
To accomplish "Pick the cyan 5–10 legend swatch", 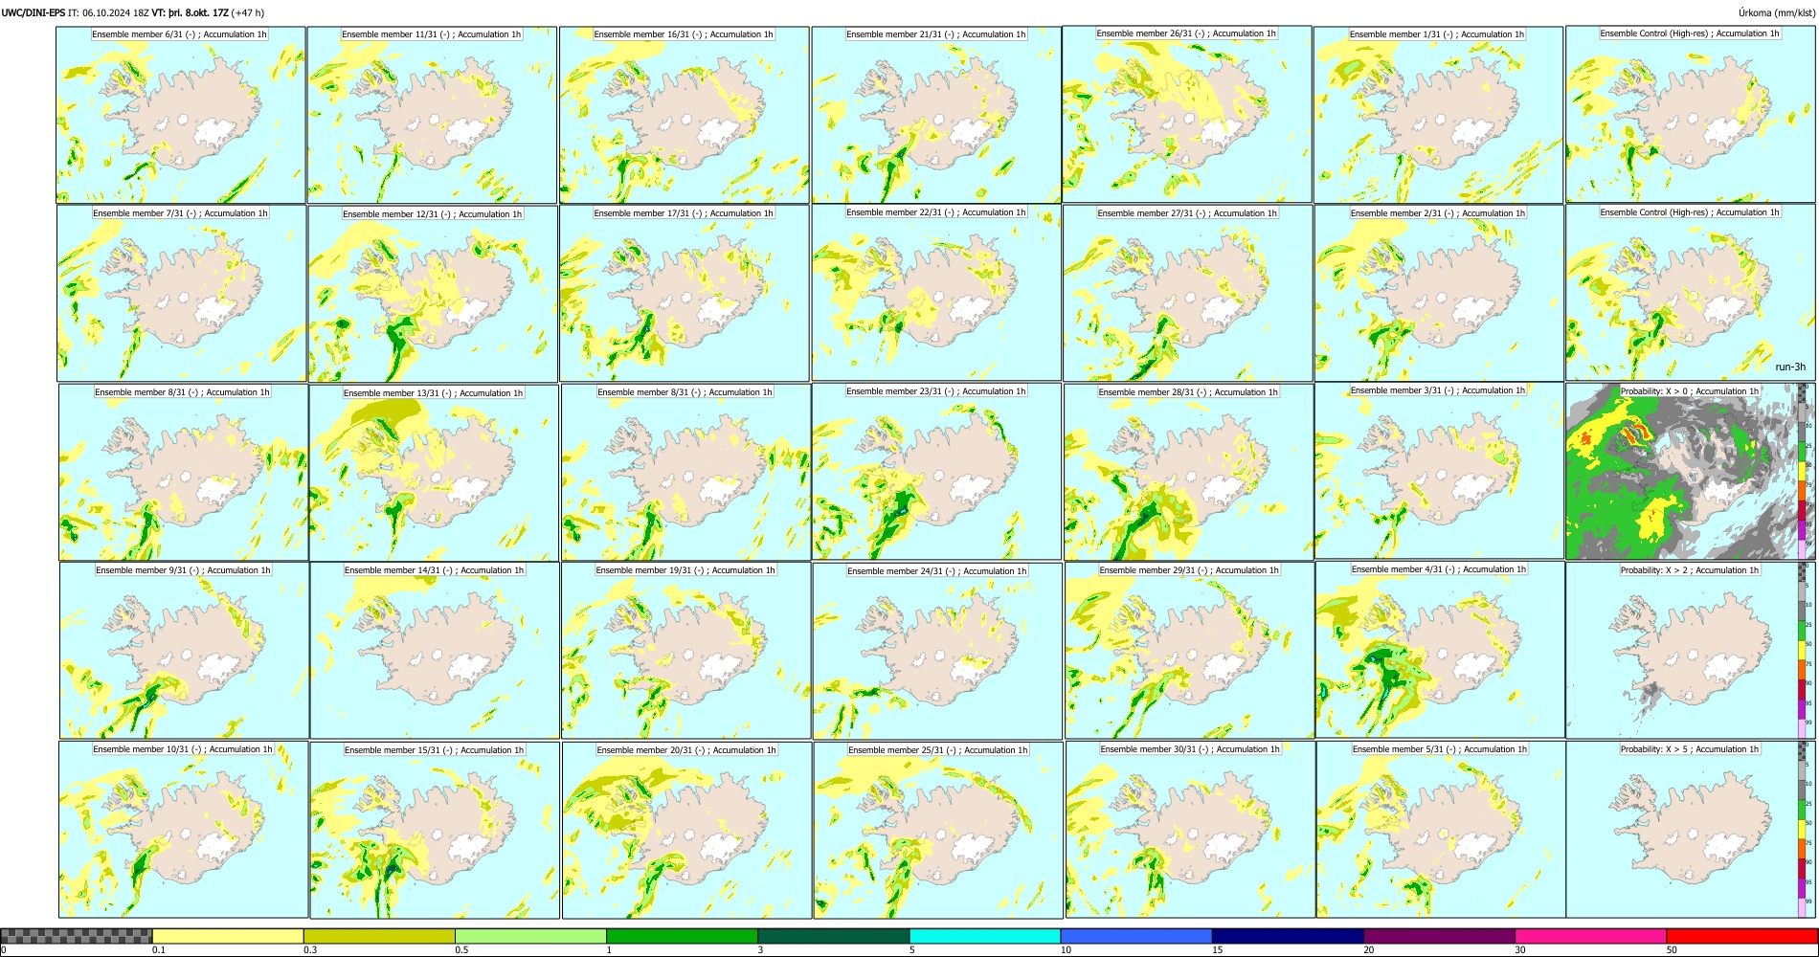I will [985, 936].
